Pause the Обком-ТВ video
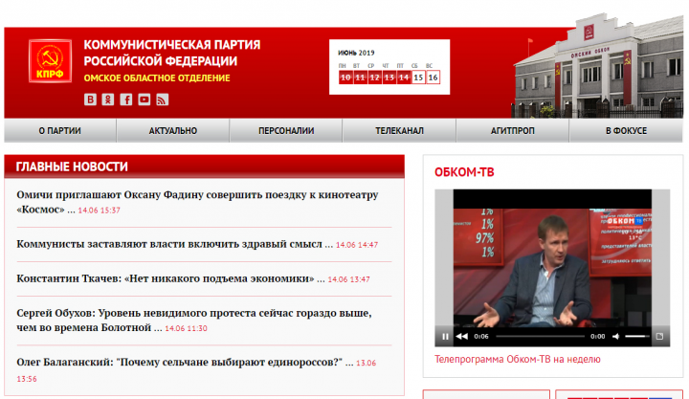689x399 pixels. coord(445,337)
